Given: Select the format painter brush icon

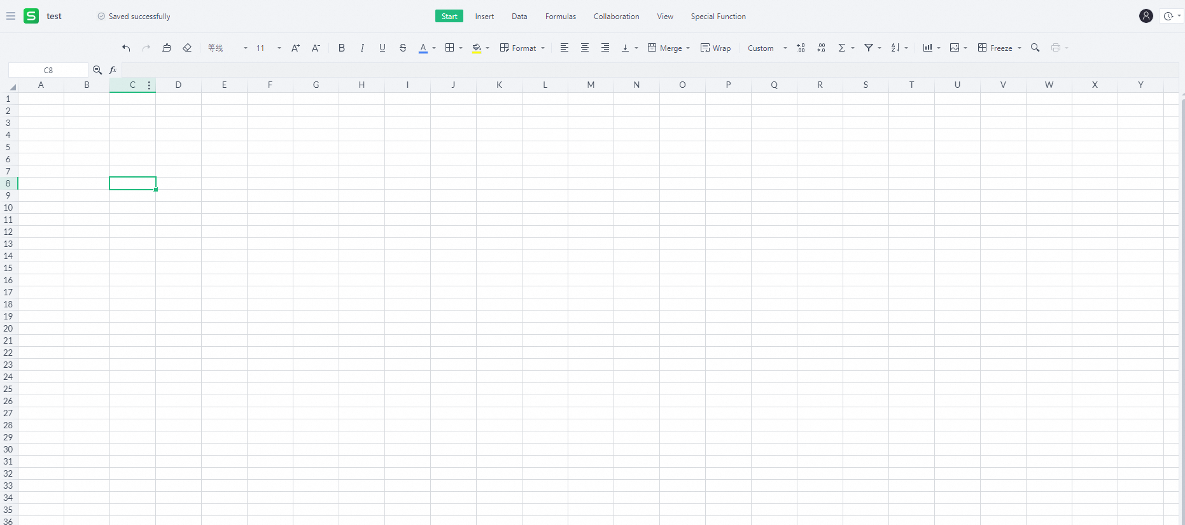Looking at the screenshot, I should [167, 48].
